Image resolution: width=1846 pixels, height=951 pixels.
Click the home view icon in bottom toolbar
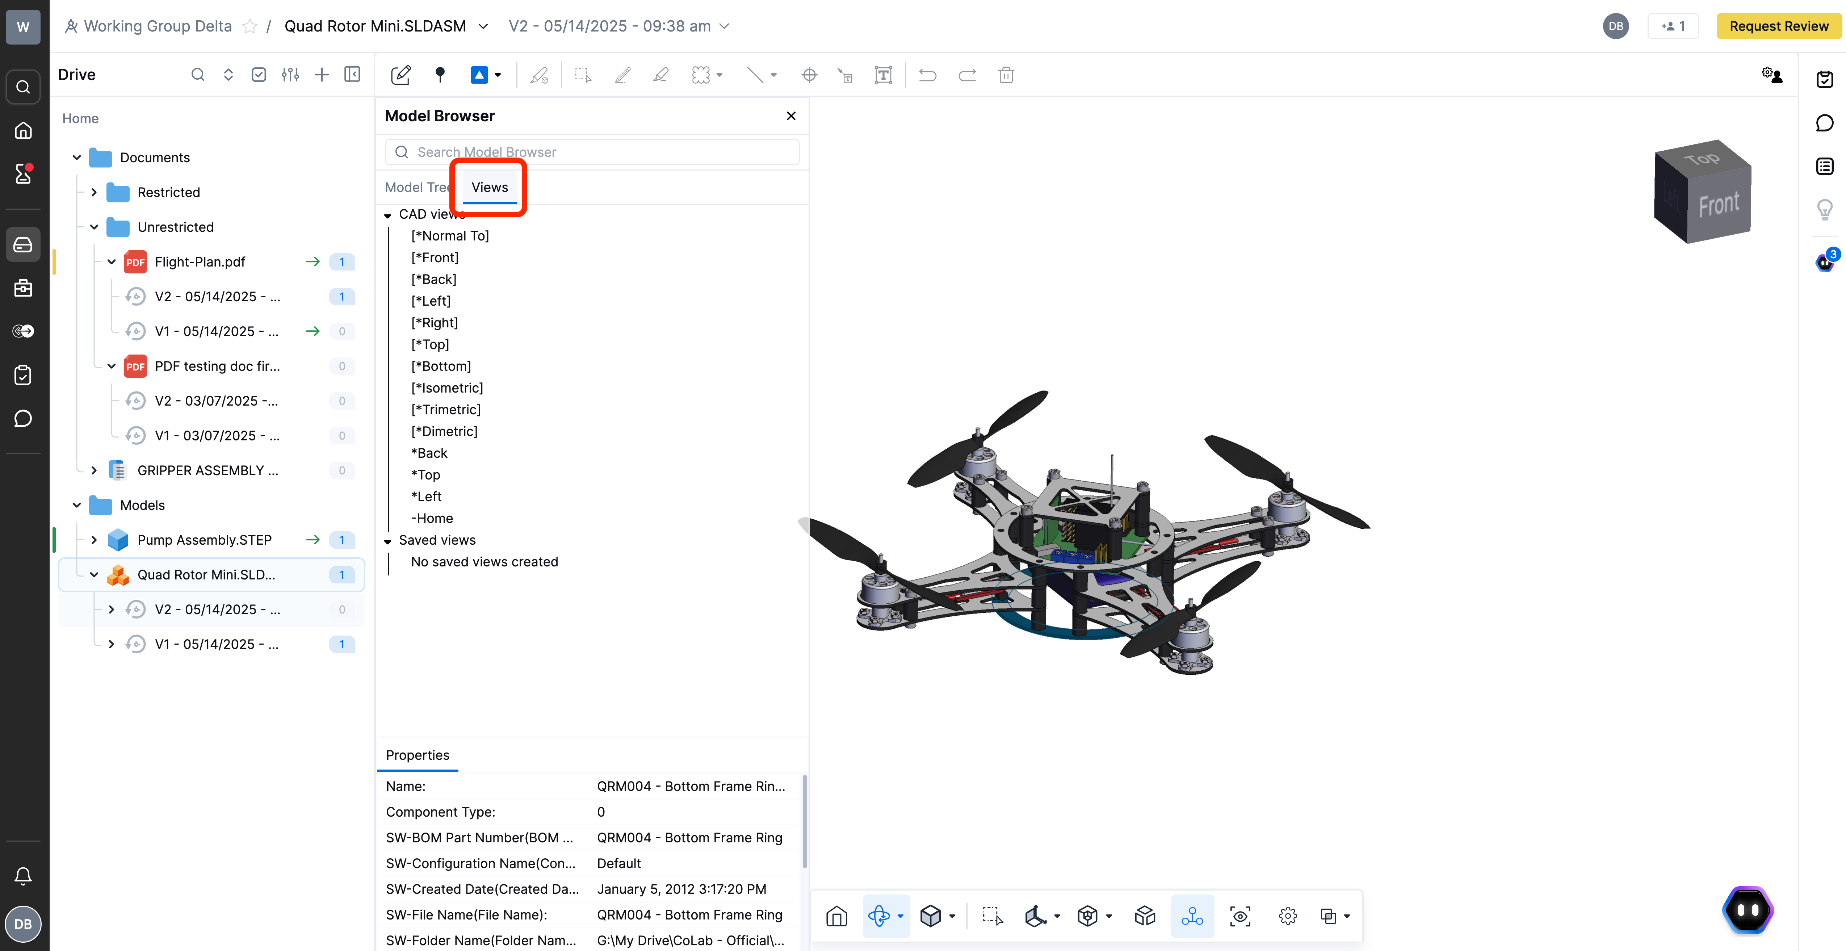tap(836, 916)
